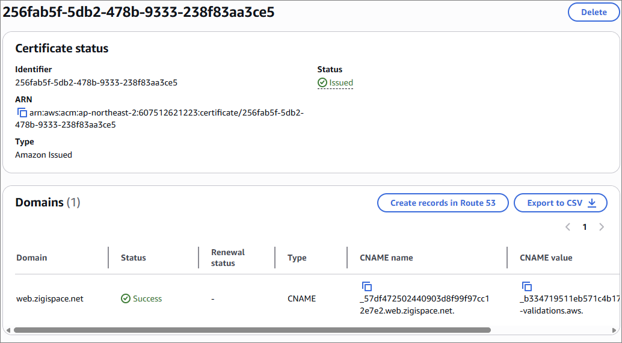622x343 pixels.
Task: Click the Renewal status column header
Action: pyautogui.click(x=228, y=258)
